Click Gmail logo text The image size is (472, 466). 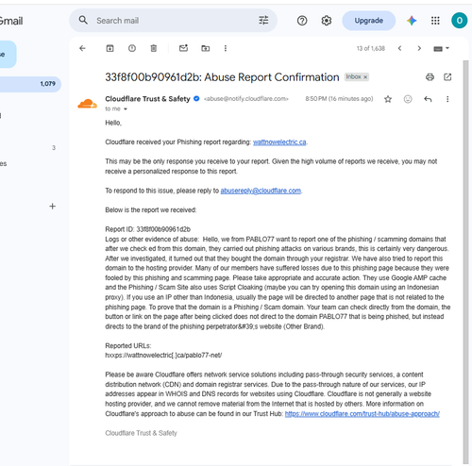pos(11,21)
